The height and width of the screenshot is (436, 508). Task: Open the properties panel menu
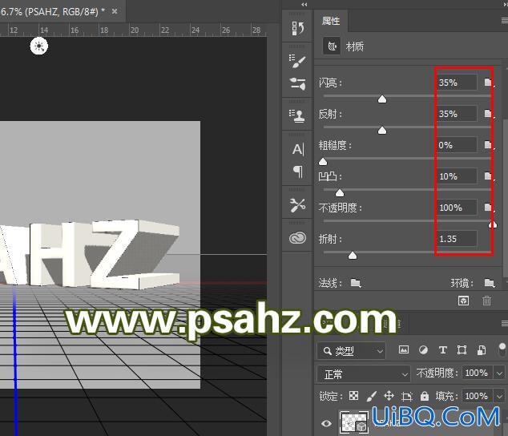(505, 21)
